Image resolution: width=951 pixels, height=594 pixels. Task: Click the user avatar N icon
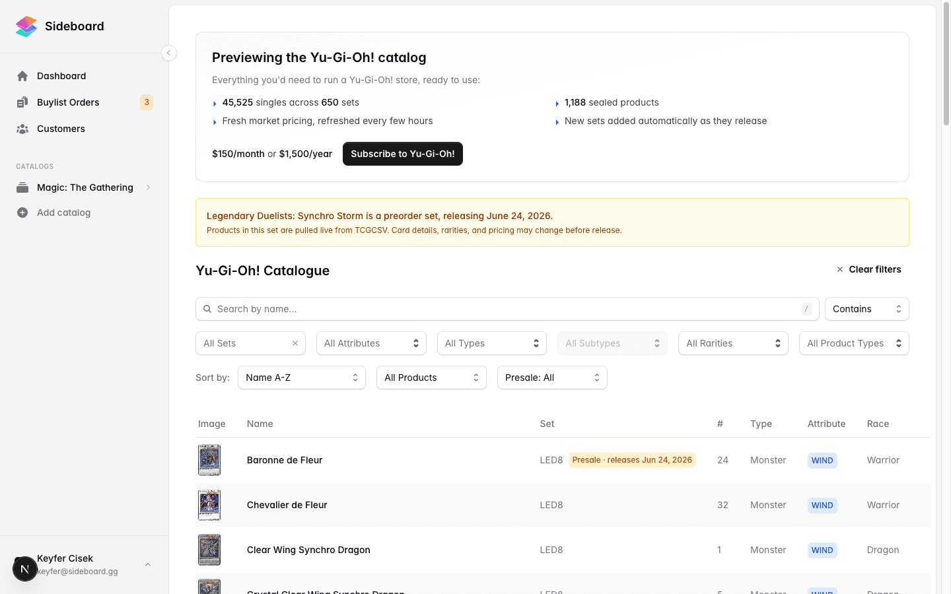coord(25,569)
